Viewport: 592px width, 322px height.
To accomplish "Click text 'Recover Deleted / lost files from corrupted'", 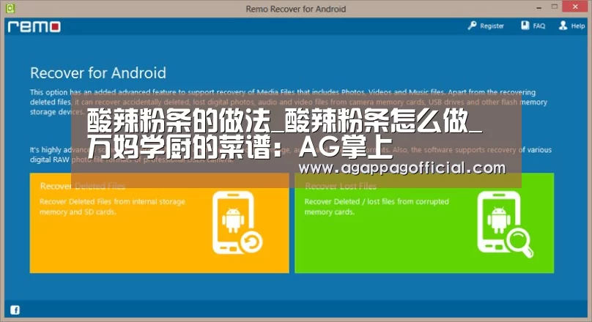I will coord(377,202).
